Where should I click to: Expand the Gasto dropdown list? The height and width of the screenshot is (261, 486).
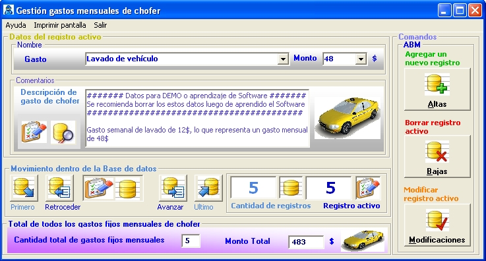pyautogui.click(x=283, y=59)
